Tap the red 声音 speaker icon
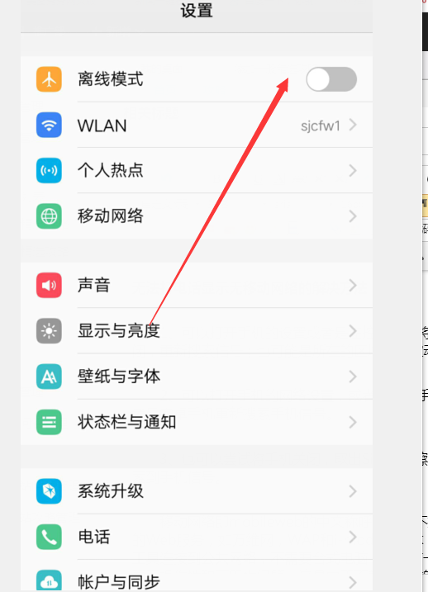Screen dimensions: 428x592 tap(49, 285)
